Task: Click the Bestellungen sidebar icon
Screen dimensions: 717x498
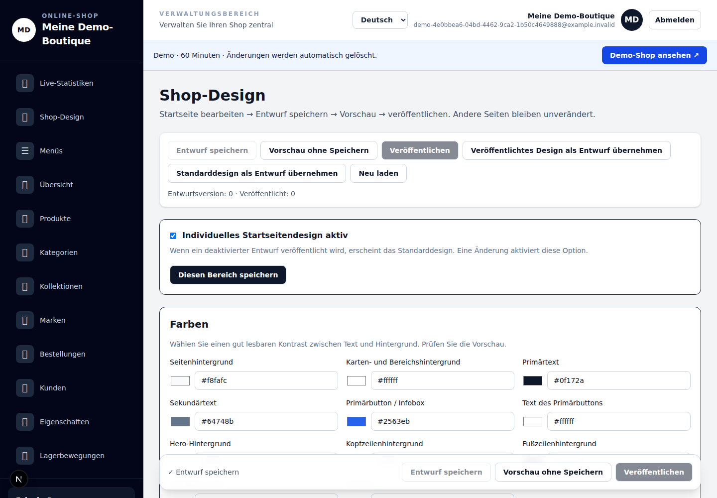Action: (25, 354)
